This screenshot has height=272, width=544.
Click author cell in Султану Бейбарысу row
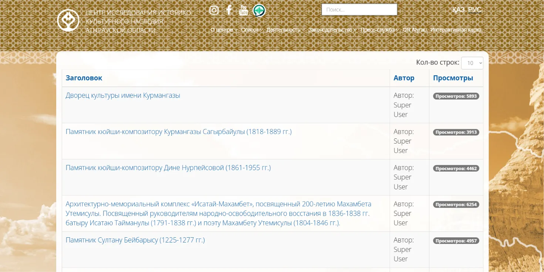click(409, 249)
